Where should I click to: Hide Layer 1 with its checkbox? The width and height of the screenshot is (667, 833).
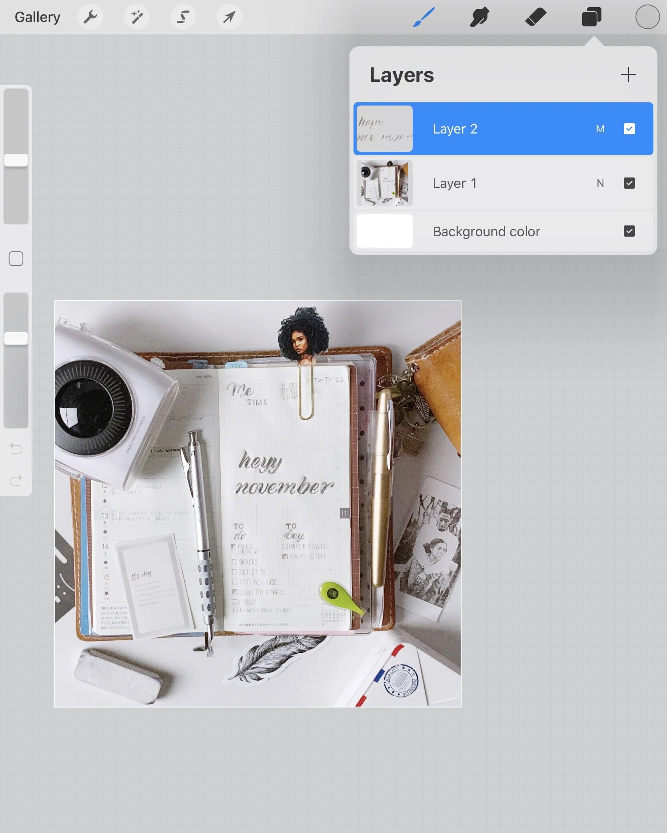click(x=629, y=183)
